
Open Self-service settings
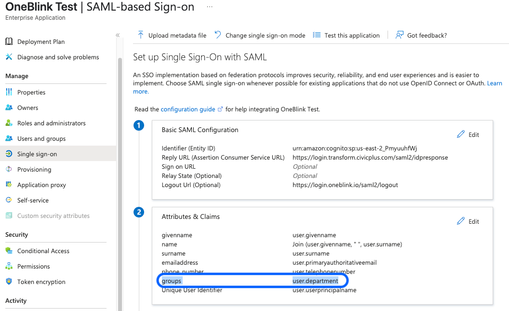33,200
